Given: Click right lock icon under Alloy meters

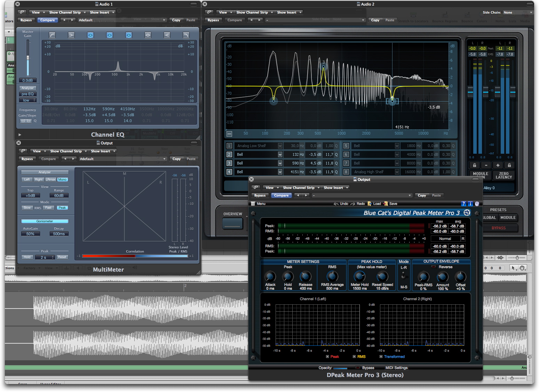Looking at the screenshot, I should [509, 165].
